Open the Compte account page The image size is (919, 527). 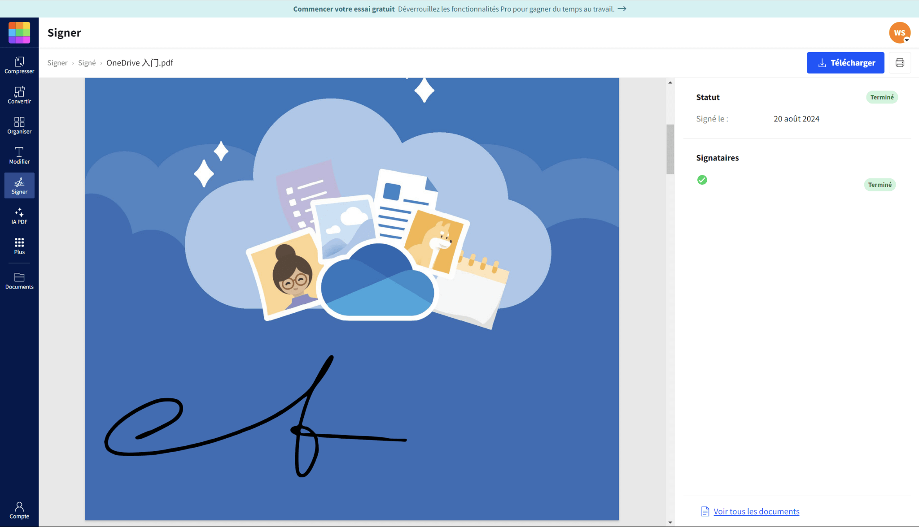click(x=19, y=510)
